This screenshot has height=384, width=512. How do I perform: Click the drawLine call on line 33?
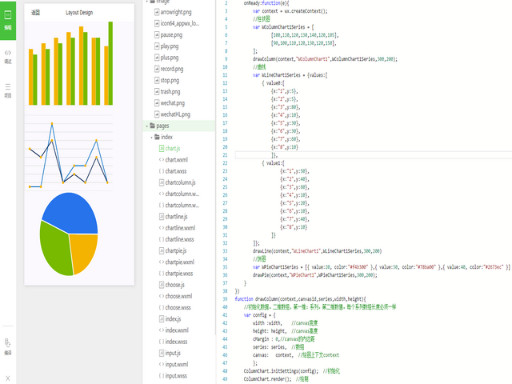point(317,251)
